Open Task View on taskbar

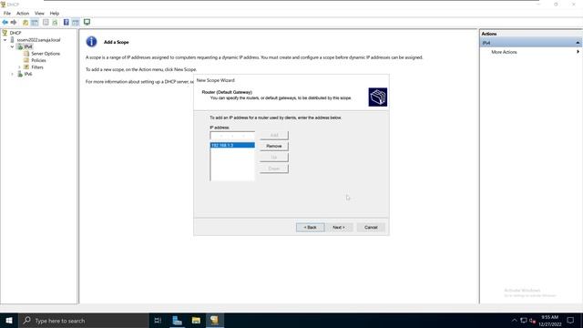coord(158,320)
